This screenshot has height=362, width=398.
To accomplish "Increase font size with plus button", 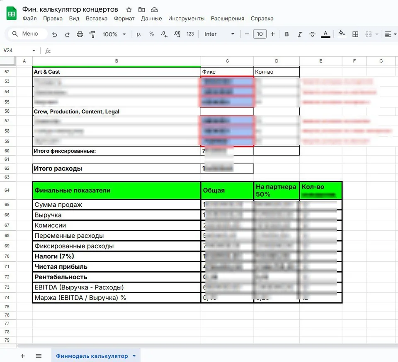I will (273, 34).
